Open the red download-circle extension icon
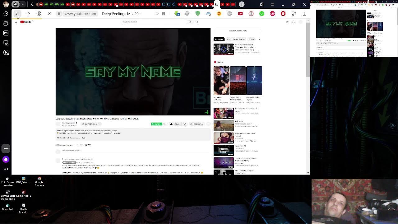 [251, 14]
